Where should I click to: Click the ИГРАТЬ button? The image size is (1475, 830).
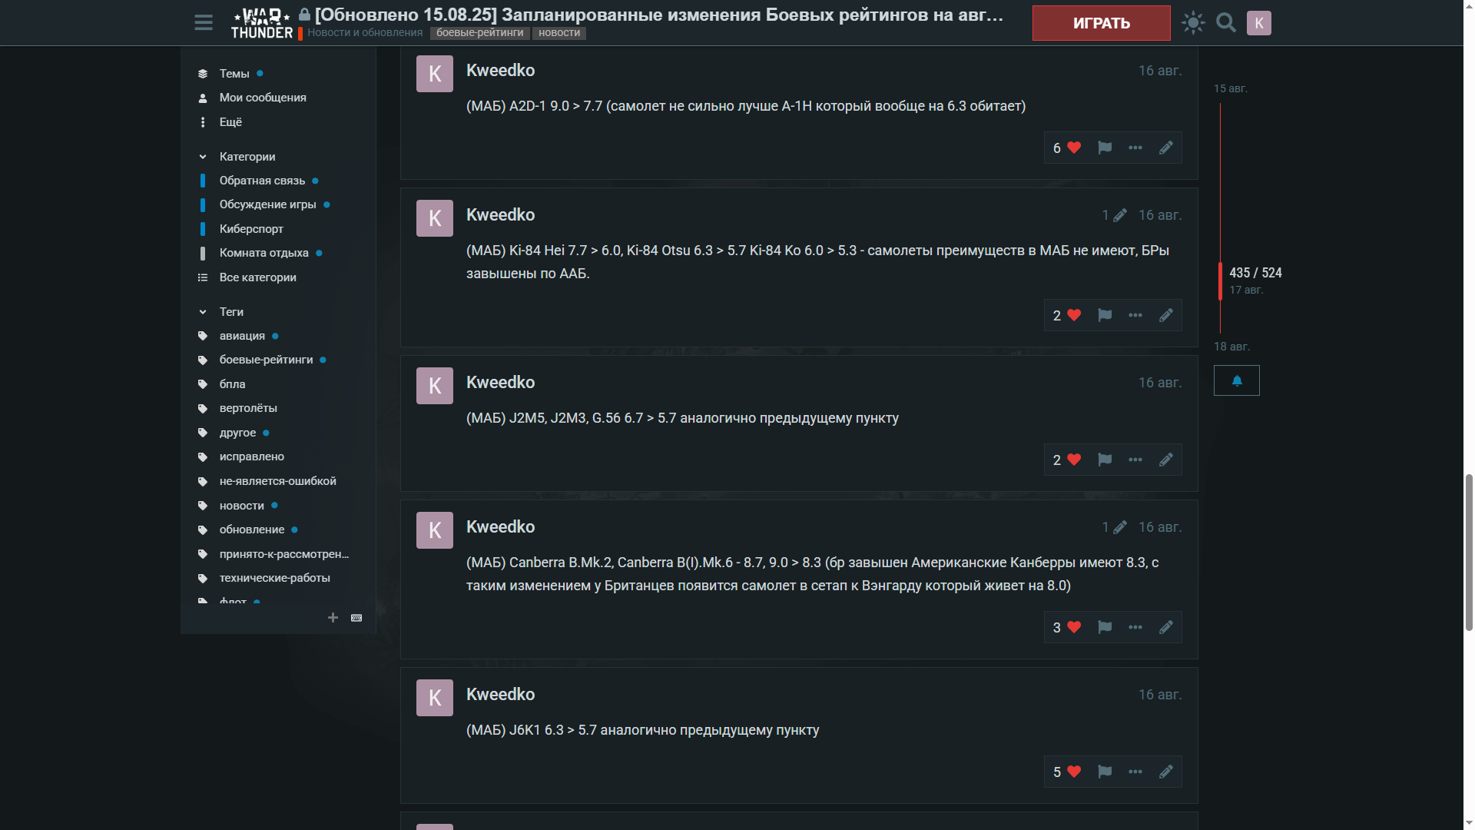tap(1101, 23)
